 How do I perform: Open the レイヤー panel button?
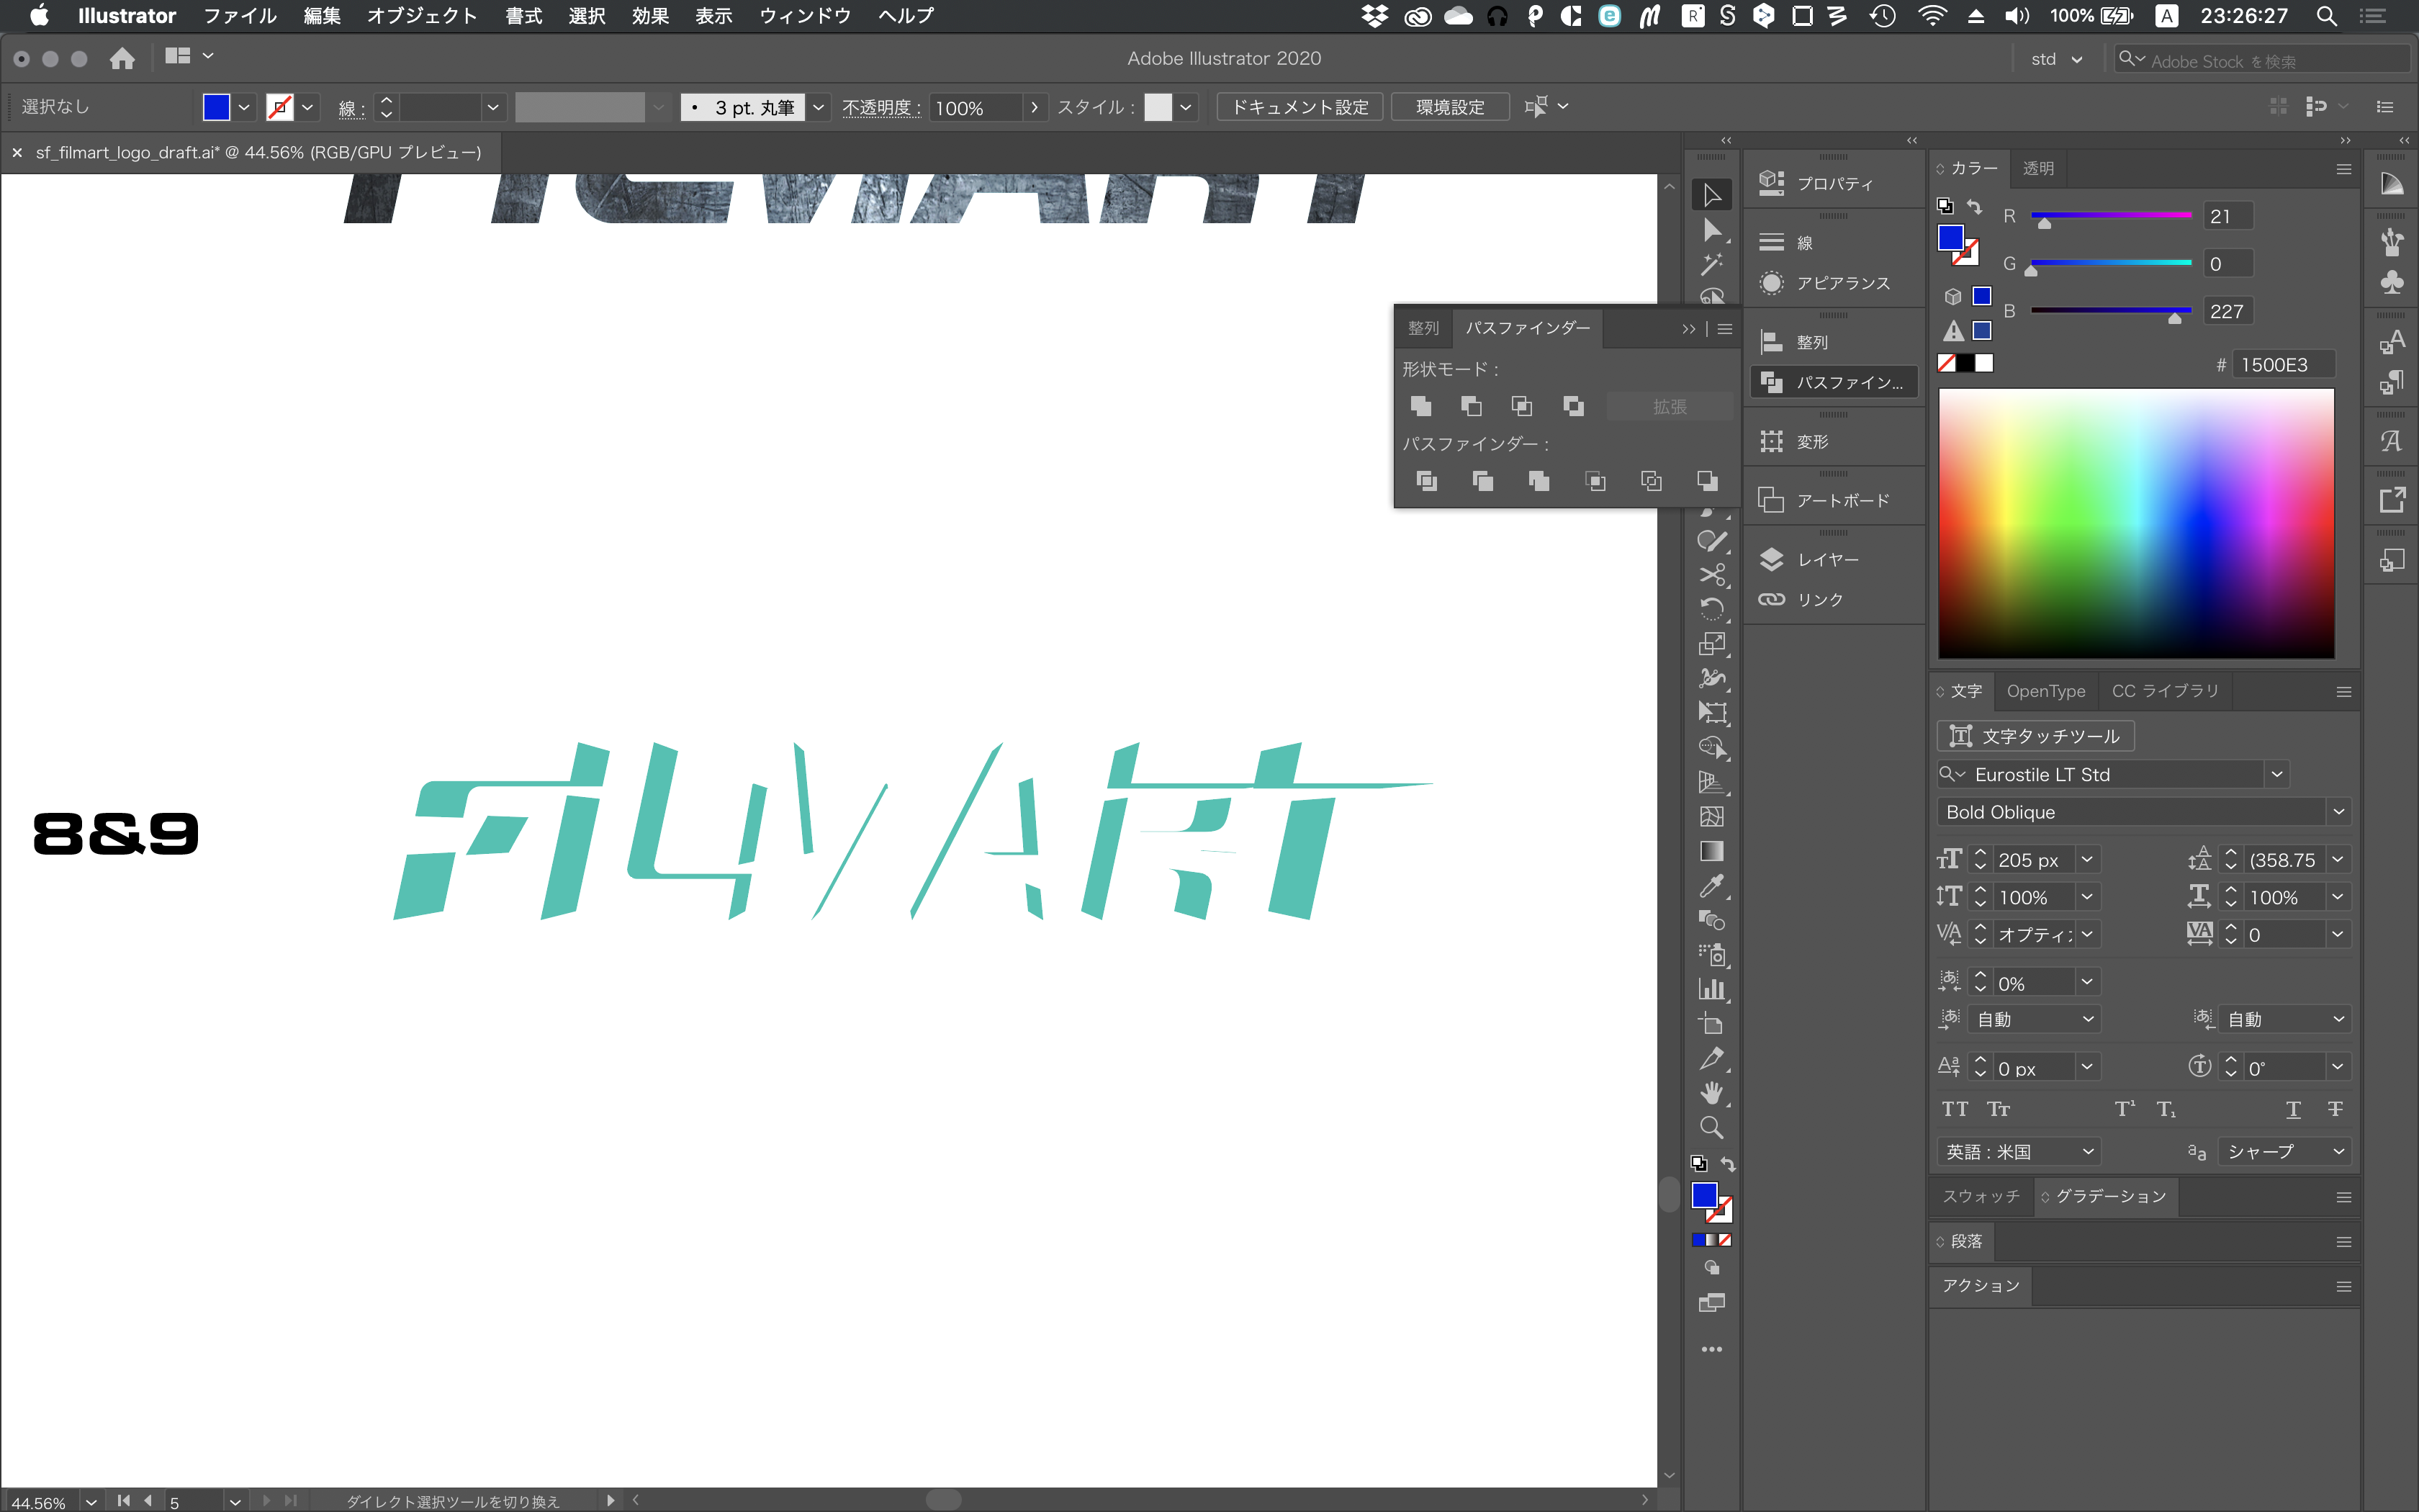[x=1832, y=560]
